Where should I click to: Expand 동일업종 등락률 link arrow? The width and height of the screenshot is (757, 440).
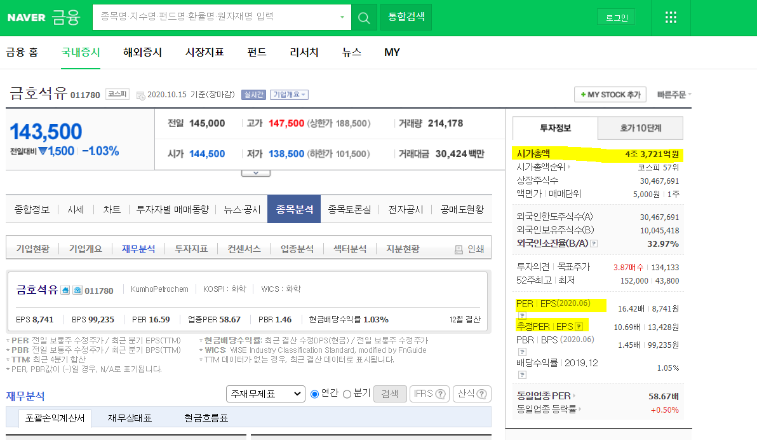[x=579, y=409]
